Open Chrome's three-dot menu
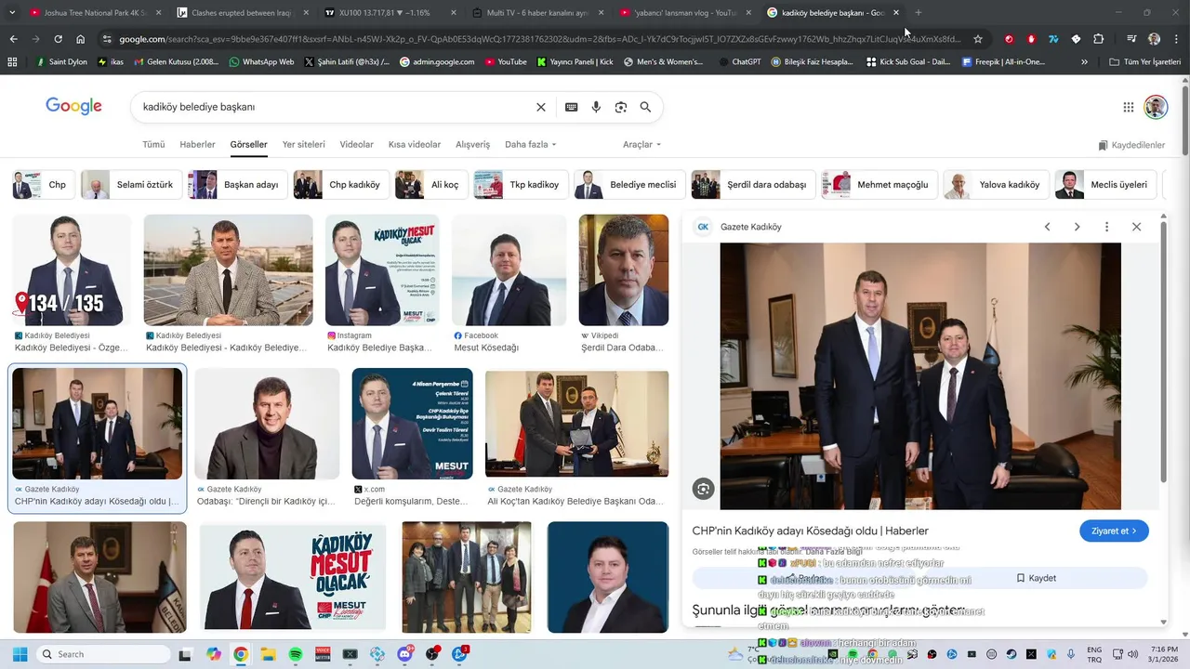This screenshot has width=1190, height=669. pyautogui.click(x=1176, y=39)
